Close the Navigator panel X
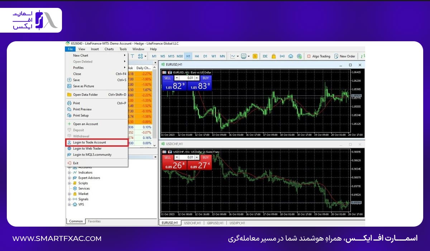The image size is (430, 251). coord(155,157)
